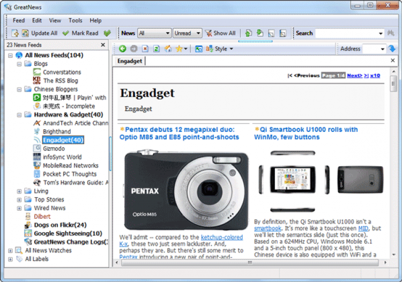
Task: Click the ketchup-colored link in article
Action: (222, 238)
